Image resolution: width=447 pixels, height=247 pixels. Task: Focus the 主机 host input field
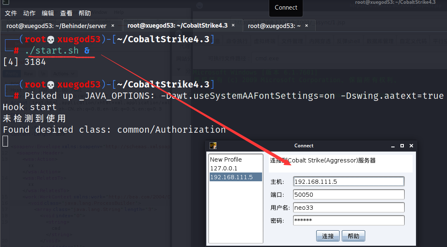348,182
